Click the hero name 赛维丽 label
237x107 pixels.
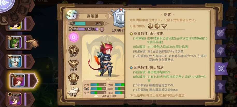point(92,16)
